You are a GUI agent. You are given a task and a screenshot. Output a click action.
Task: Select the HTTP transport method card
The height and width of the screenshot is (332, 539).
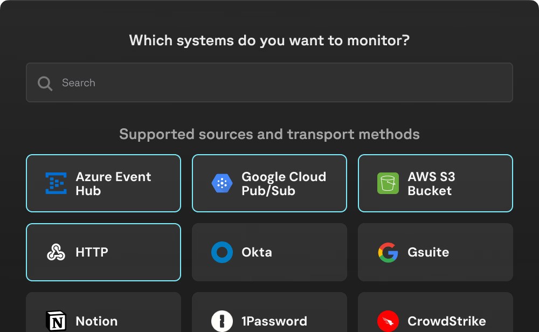point(103,252)
